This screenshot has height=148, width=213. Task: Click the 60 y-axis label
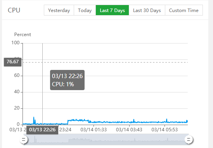tap(17, 75)
